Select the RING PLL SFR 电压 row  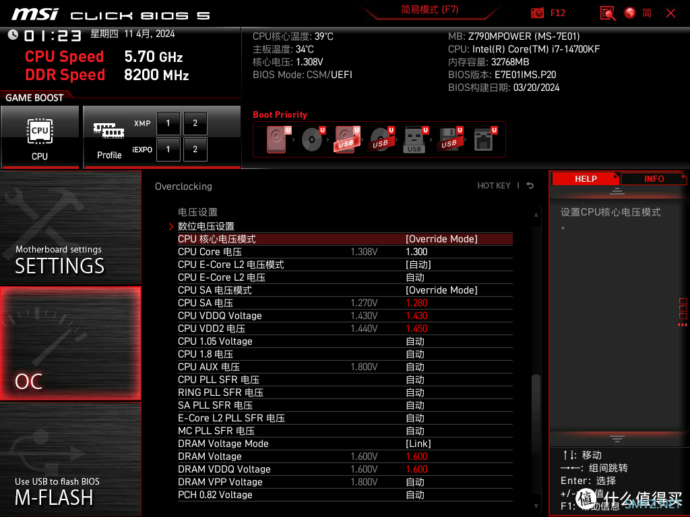pos(345,392)
